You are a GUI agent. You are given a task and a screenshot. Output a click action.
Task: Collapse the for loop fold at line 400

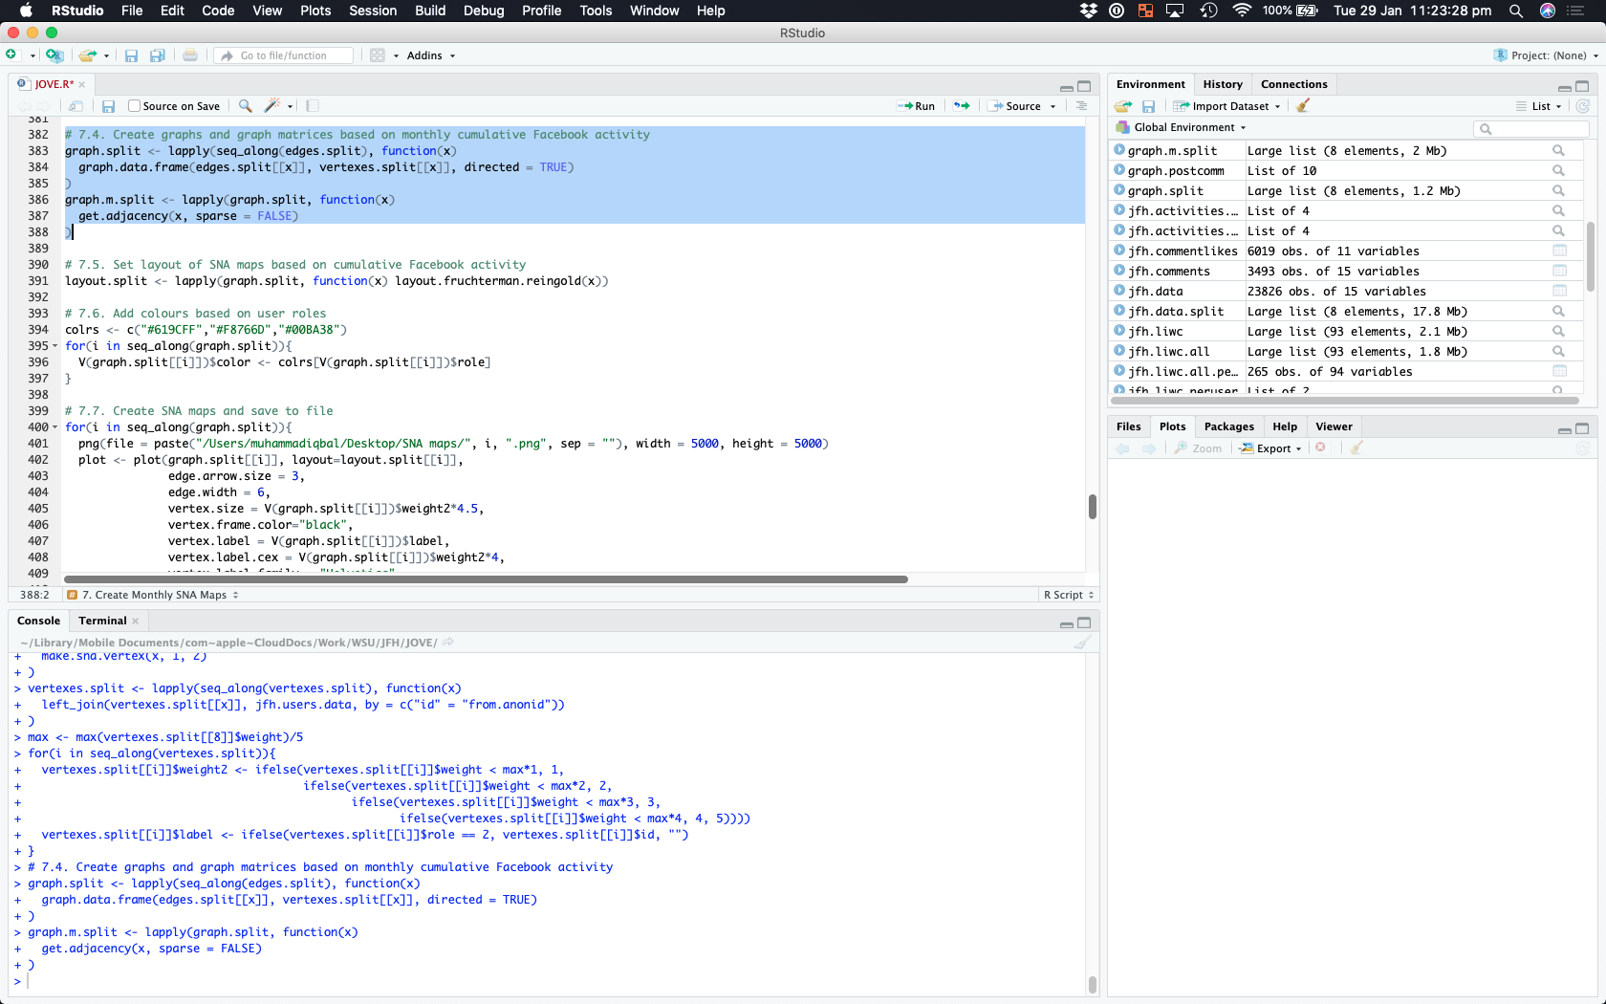[x=54, y=427]
